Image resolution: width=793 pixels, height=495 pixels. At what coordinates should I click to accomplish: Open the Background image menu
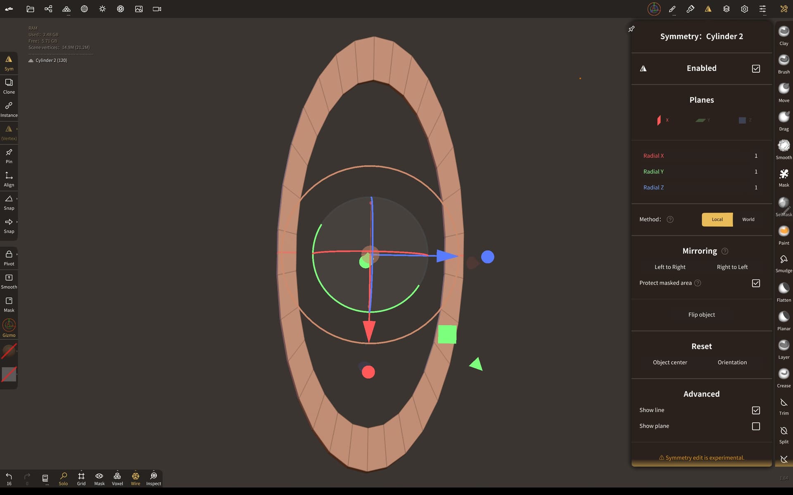(139, 9)
